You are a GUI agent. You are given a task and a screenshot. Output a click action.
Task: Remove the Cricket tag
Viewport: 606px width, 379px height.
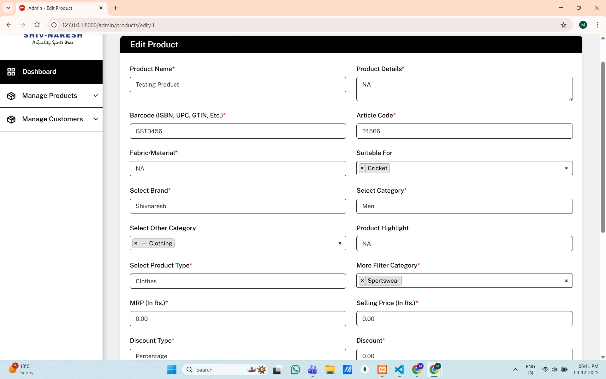click(x=362, y=168)
